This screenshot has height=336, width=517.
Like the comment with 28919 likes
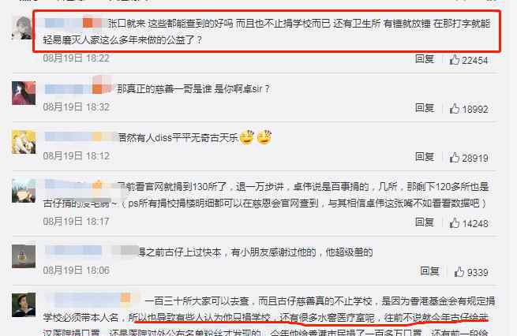tap(455, 157)
